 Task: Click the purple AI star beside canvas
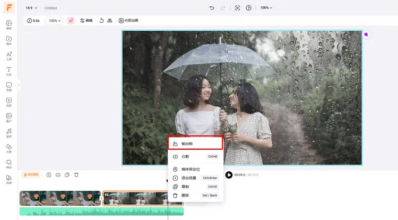coord(366,34)
